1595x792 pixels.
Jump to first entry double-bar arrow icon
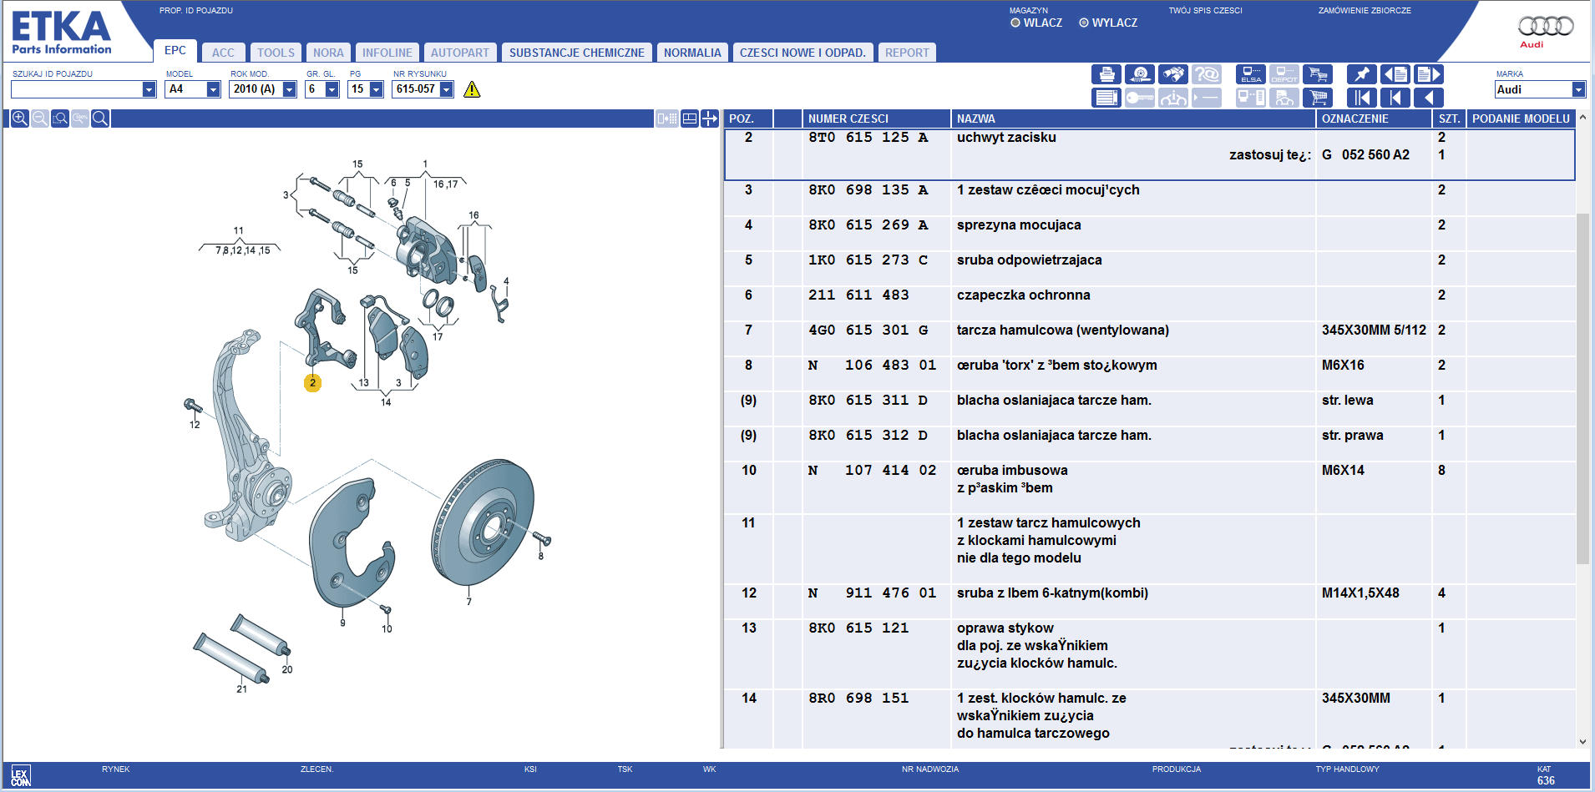click(1362, 98)
